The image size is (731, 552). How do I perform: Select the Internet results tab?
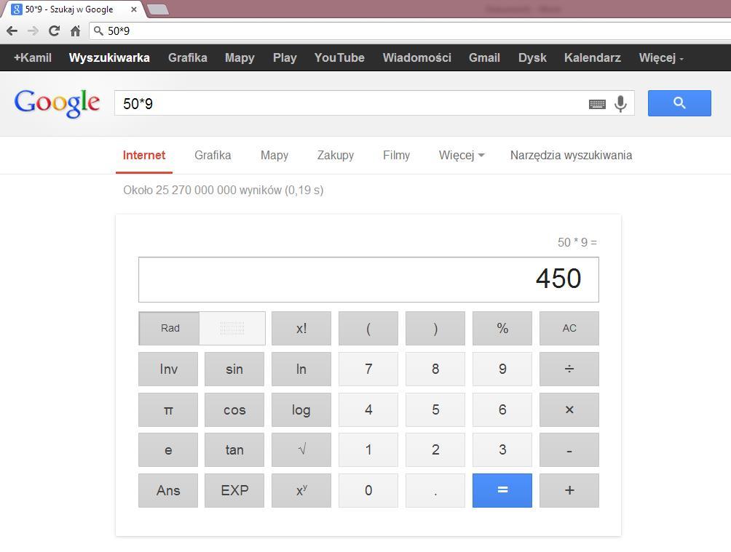pyautogui.click(x=144, y=155)
